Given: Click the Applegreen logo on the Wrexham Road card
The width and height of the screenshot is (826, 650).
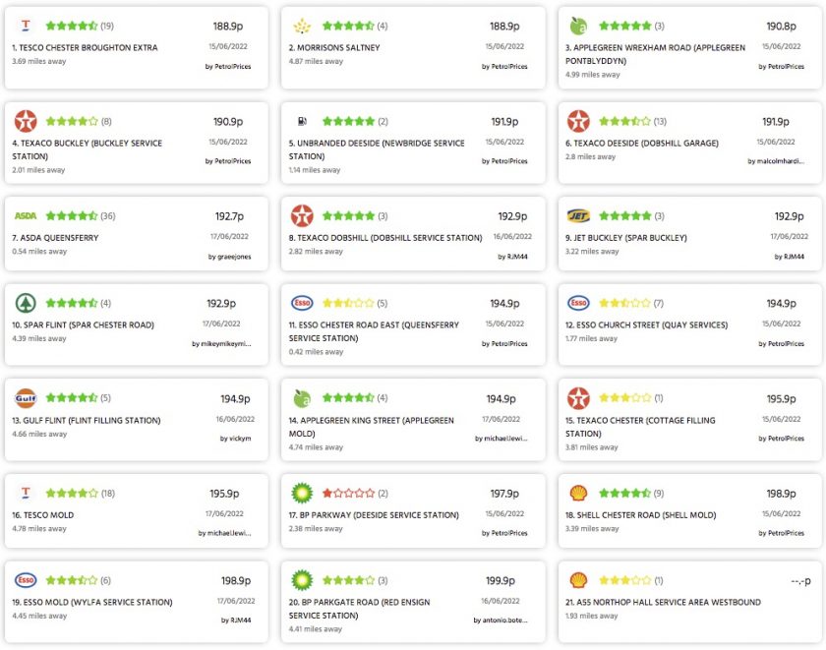Looking at the screenshot, I should pos(578,26).
